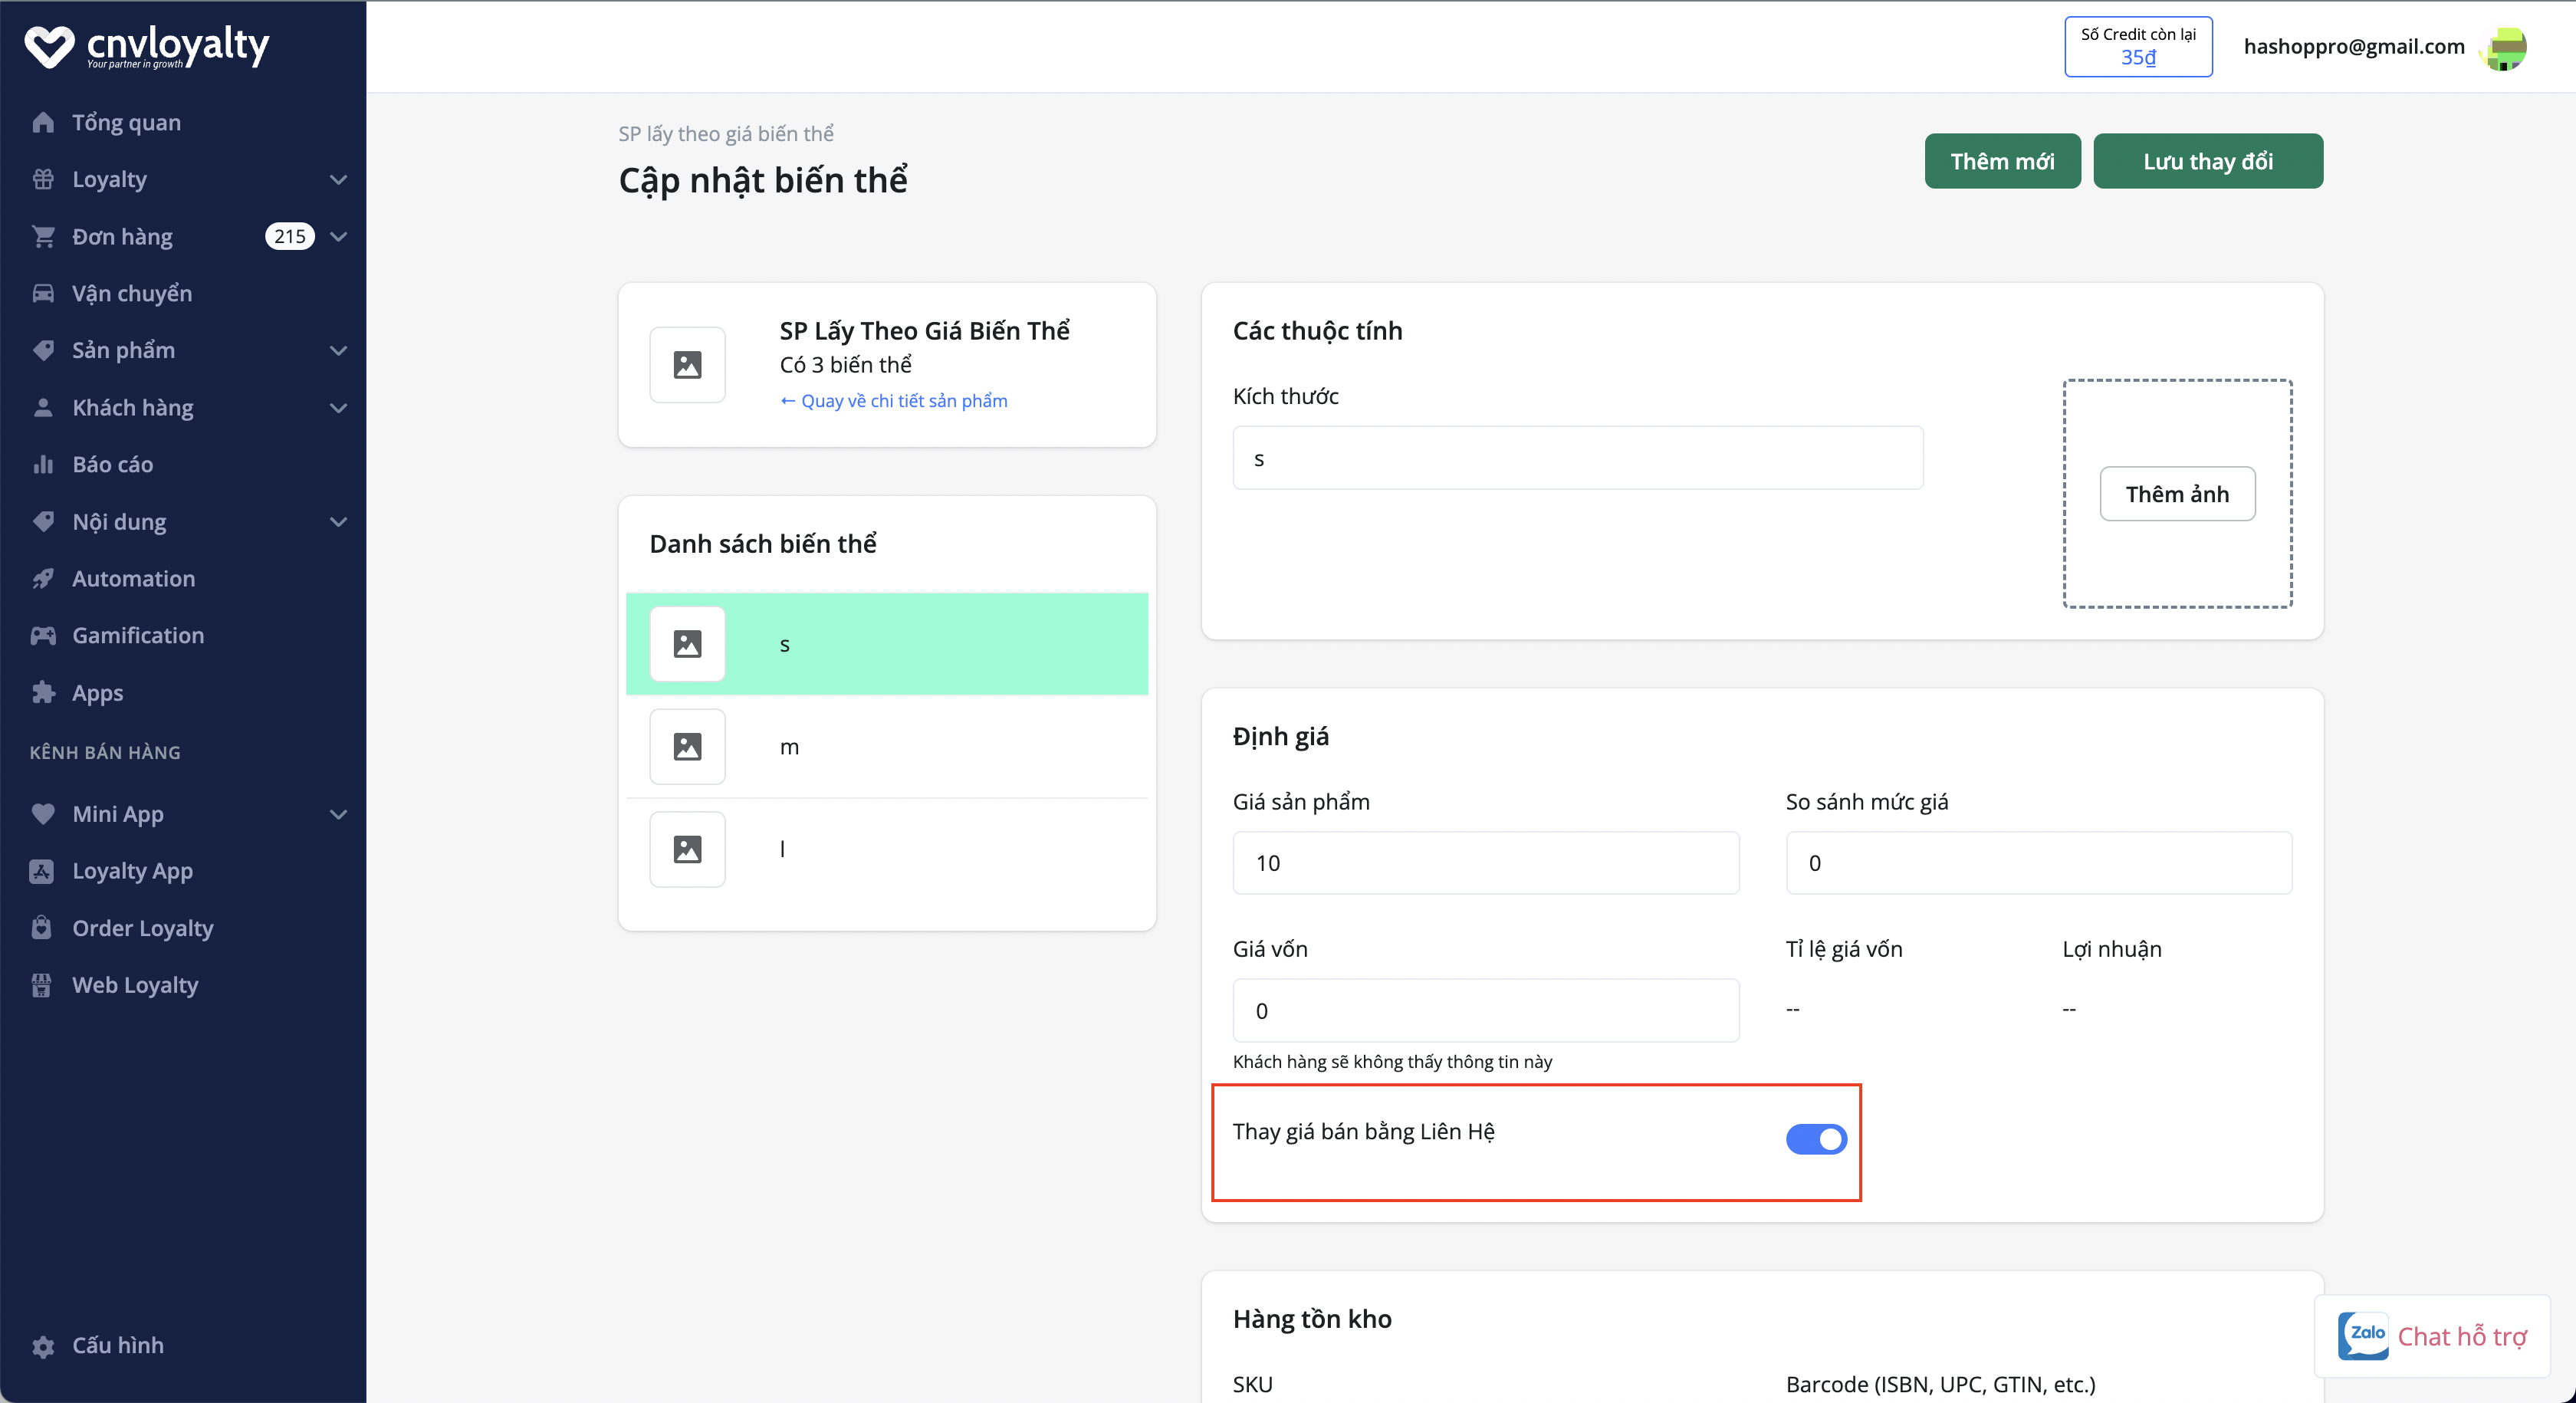Click the Giá vốn input field
Image resolution: width=2576 pixels, height=1403 pixels.
1486,1011
